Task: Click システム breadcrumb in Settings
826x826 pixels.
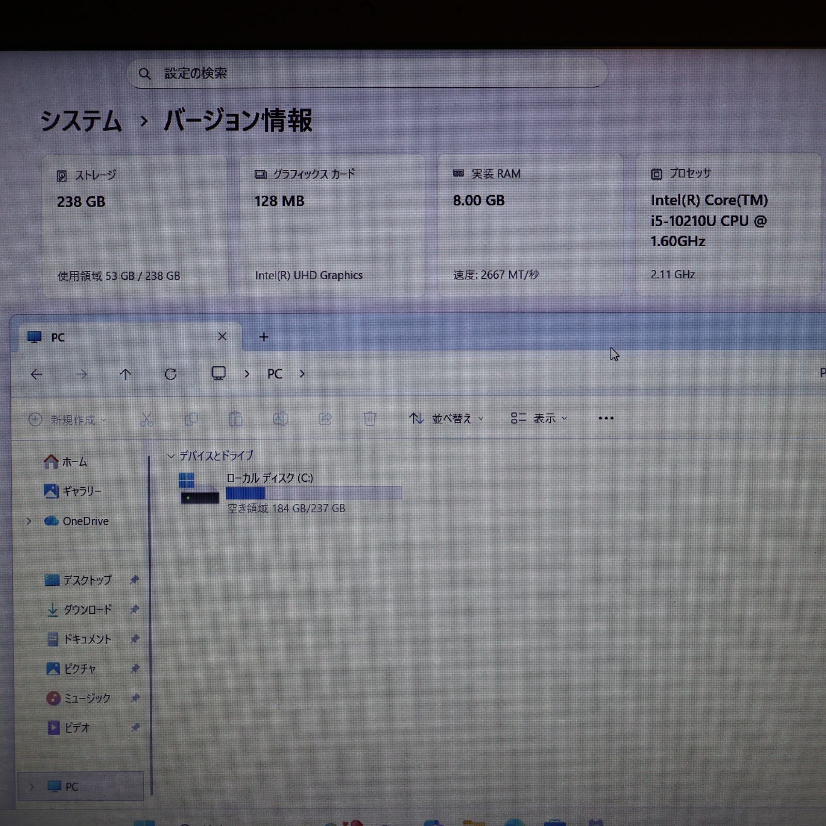Action: tap(81, 121)
